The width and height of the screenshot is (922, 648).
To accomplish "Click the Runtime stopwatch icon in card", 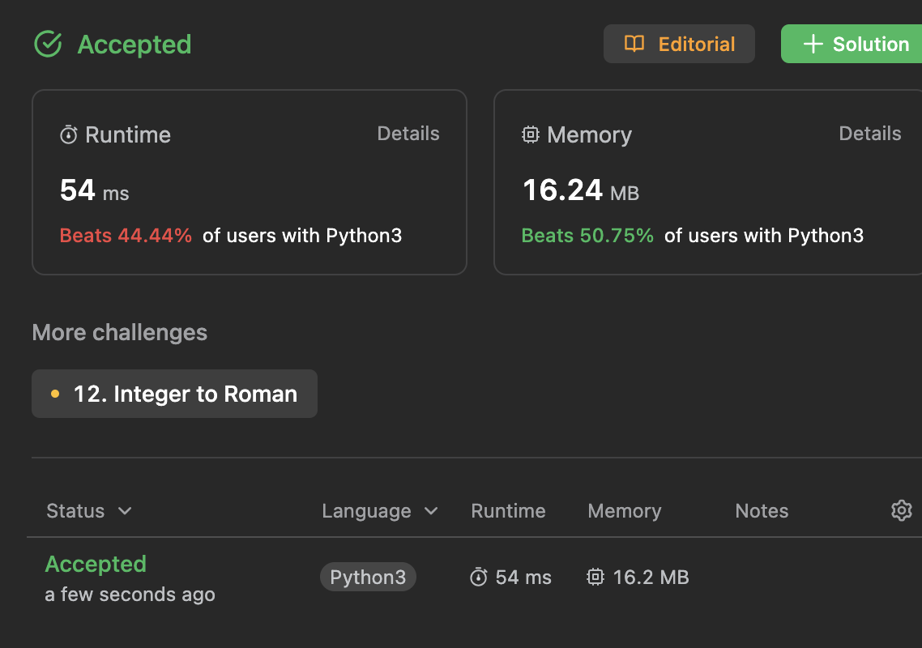I will (69, 134).
